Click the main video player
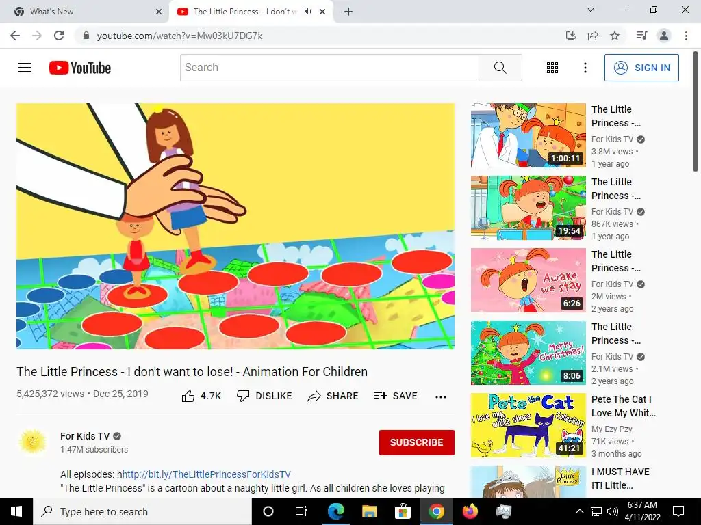The width and height of the screenshot is (701, 525). pyautogui.click(x=235, y=226)
